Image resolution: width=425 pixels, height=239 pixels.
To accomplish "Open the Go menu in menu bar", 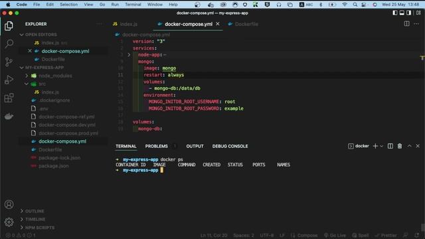I will pyautogui.click(x=102, y=5).
